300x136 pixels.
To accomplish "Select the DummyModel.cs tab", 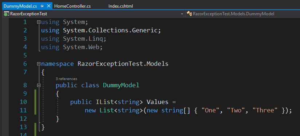I will tap(20, 6).
